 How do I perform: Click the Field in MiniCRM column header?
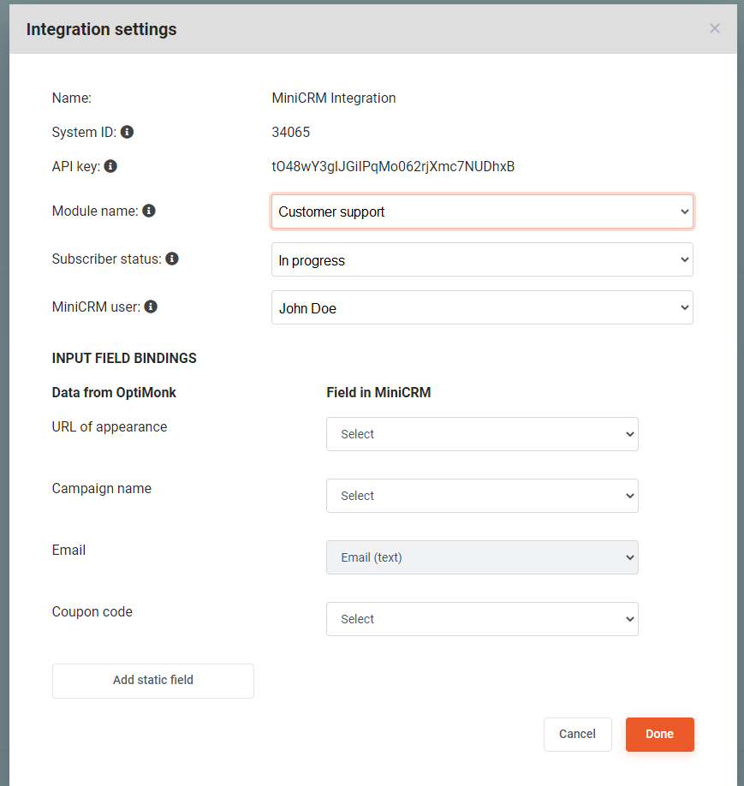tap(378, 392)
